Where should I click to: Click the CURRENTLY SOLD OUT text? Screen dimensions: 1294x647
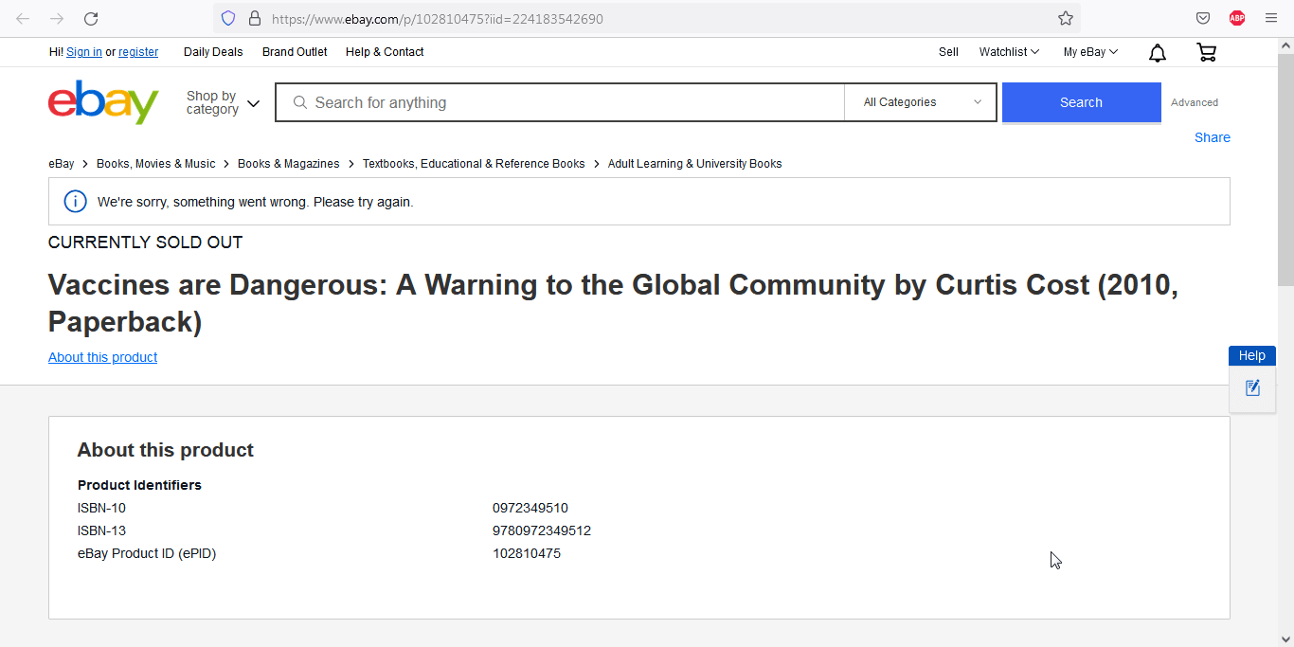pyautogui.click(x=145, y=243)
